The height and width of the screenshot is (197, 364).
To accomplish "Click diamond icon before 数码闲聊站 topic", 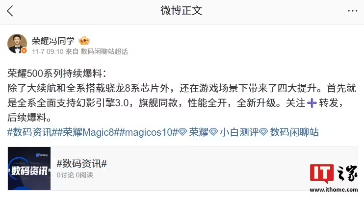I will tap(263, 132).
